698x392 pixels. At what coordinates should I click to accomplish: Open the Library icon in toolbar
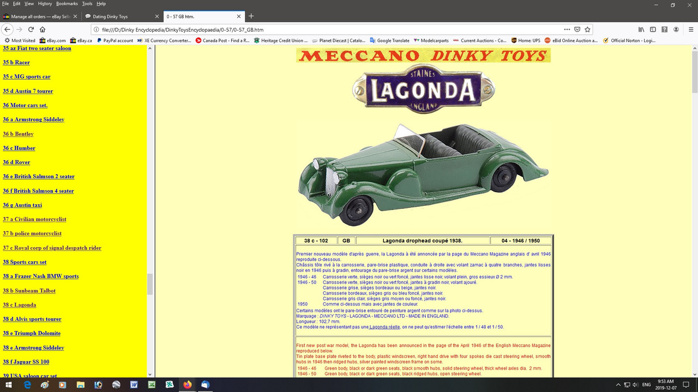642,29
